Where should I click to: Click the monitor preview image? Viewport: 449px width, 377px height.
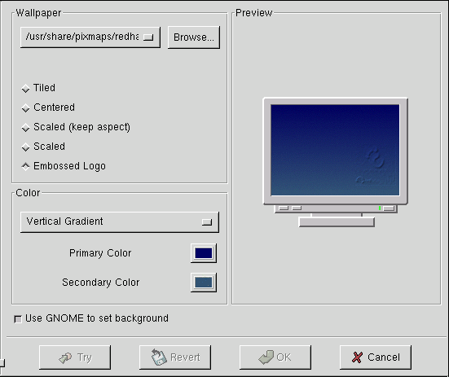[335, 162]
